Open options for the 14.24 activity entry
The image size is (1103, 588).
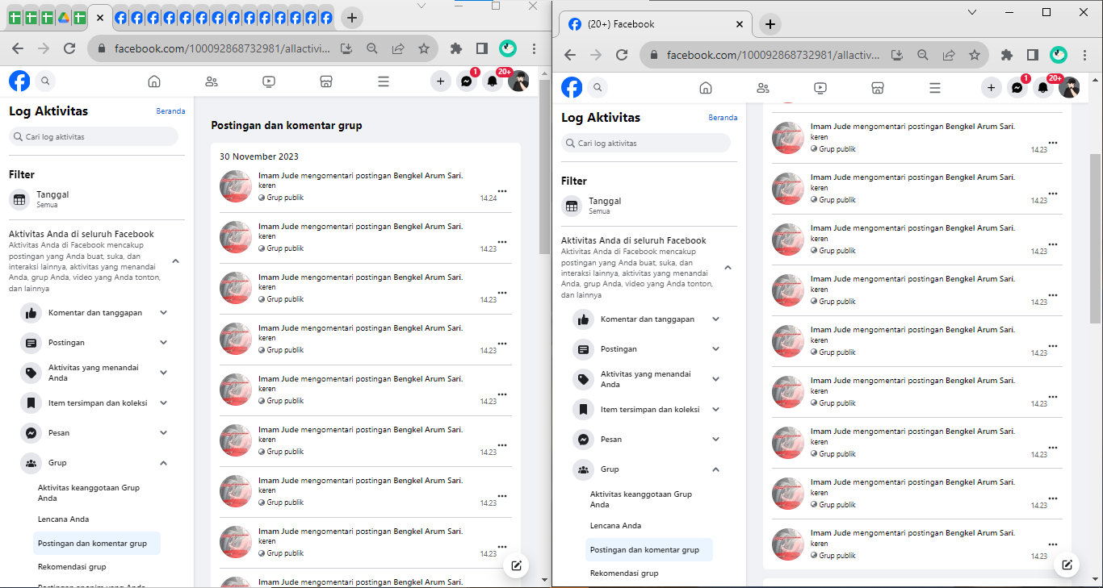502,191
